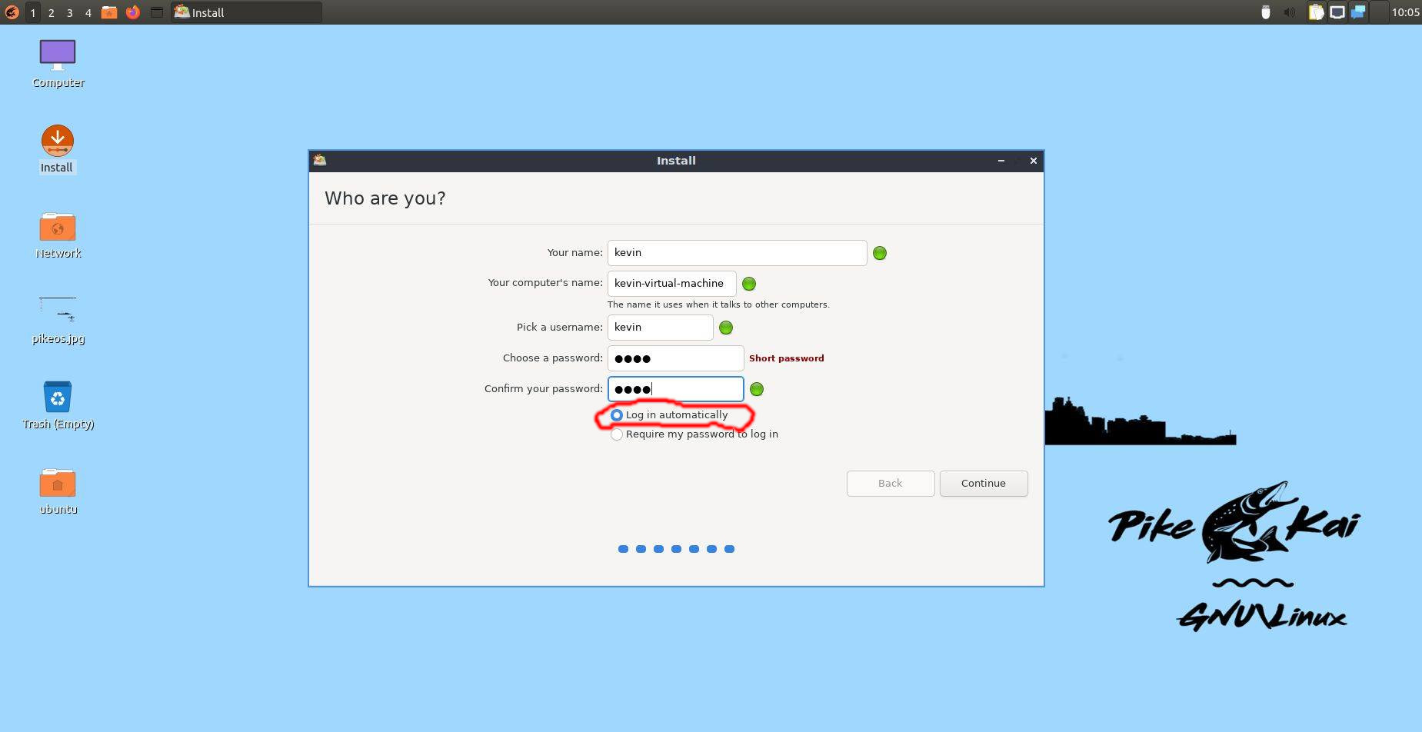Screen dimensions: 1422x732
Task: Click the Confirm your password field
Action: [675, 389]
